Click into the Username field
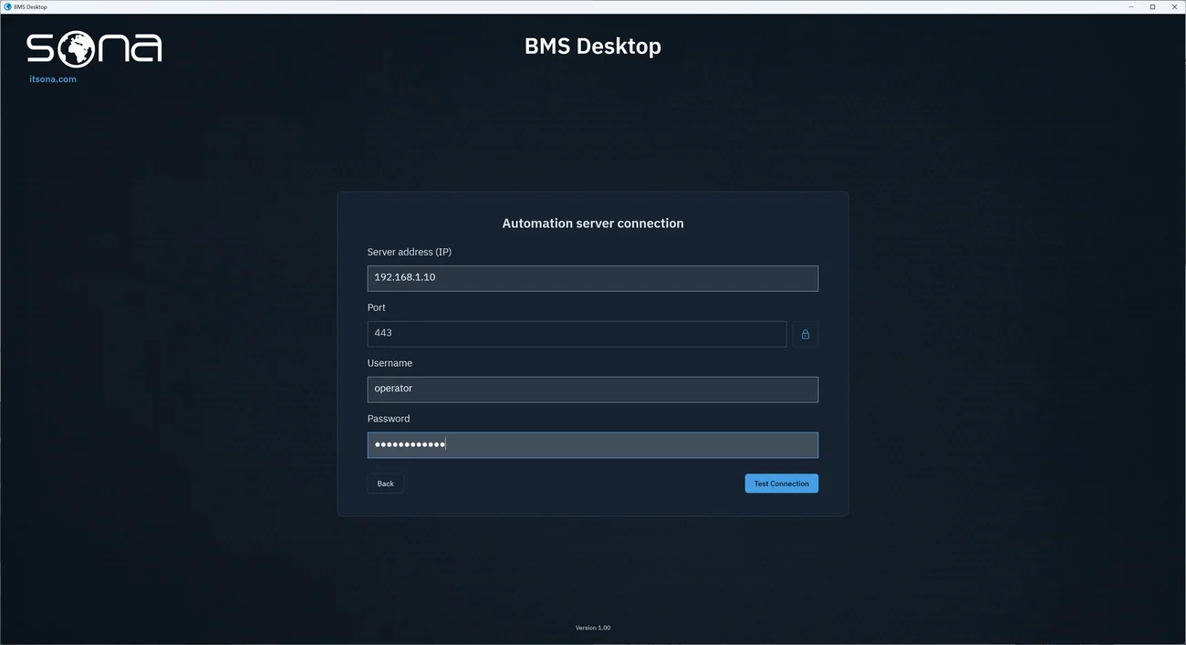Image resolution: width=1186 pixels, height=645 pixels. click(593, 390)
